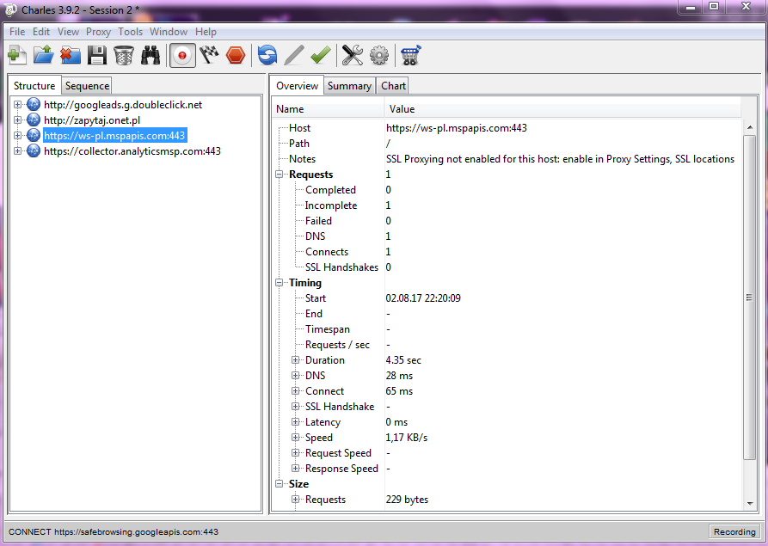Image resolution: width=768 pixels, height=546 pixels.
Task: Clear the session using trash can icon
Action: coord(124,56)
